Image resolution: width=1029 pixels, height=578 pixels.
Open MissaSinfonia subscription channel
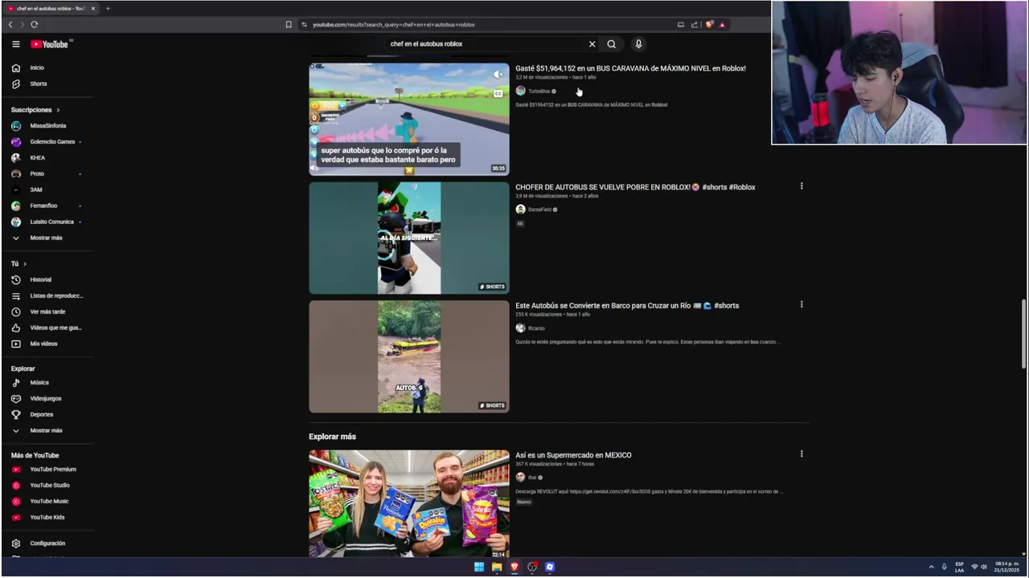coord(47,126)
